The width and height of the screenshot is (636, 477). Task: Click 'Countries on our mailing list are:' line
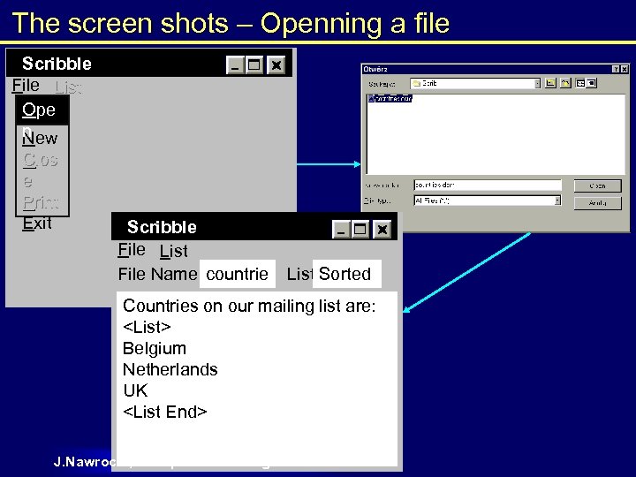coord(249,306)
